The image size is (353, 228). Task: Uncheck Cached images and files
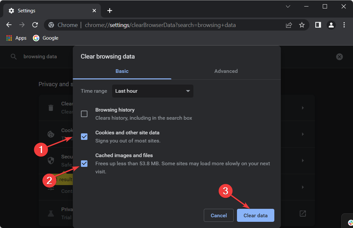pos(84,164)
